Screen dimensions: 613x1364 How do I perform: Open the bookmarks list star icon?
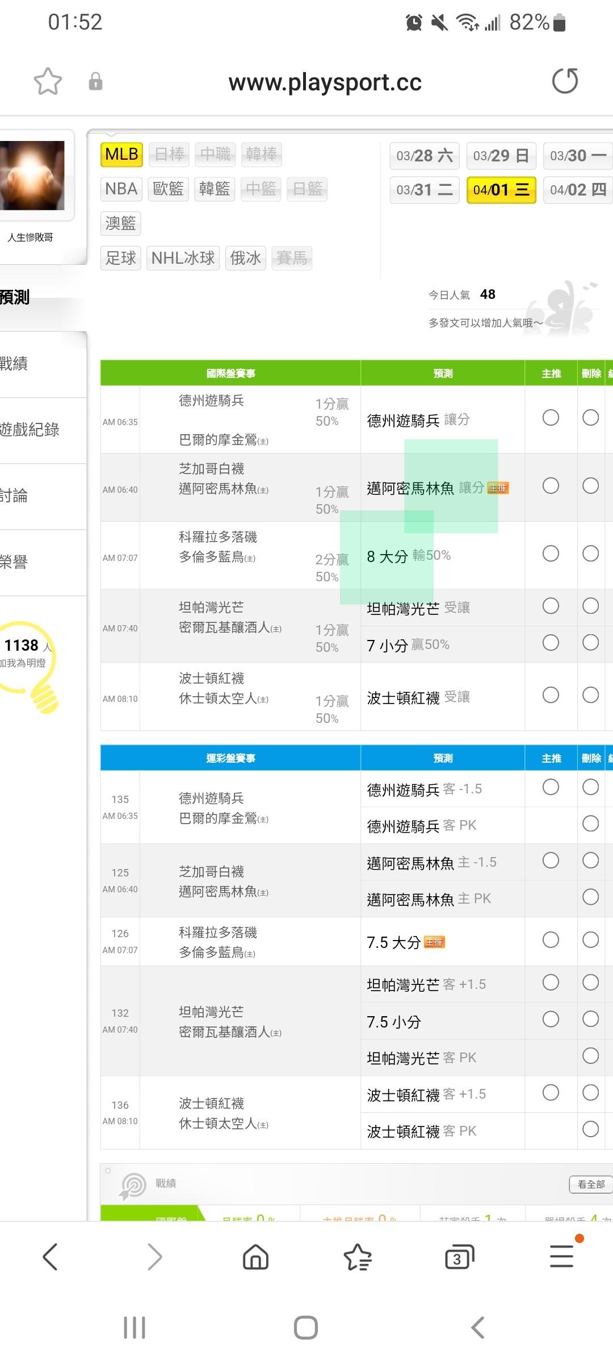(x=358, y=1257)
